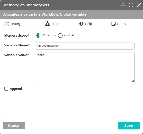Enable the Append checkbox
The width and height of the screenshot is (143, 134).
[6, 89]
